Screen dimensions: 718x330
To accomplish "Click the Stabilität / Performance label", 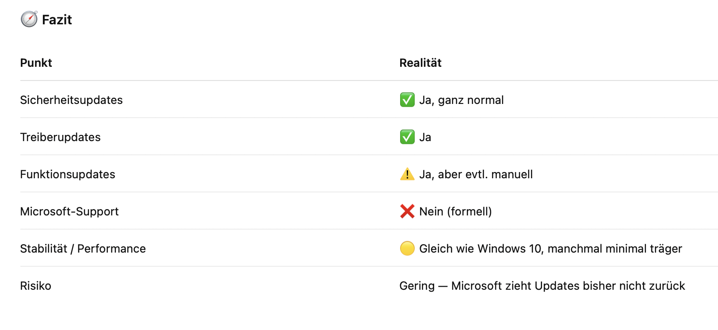I will pos(83,249).
